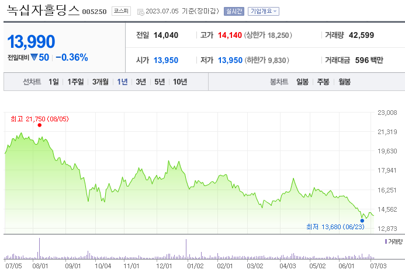
Task: Click the 시가 value 13,950
Action: click(166, 60)
